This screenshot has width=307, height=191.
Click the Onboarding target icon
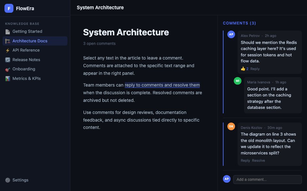(x=8, y=69)
